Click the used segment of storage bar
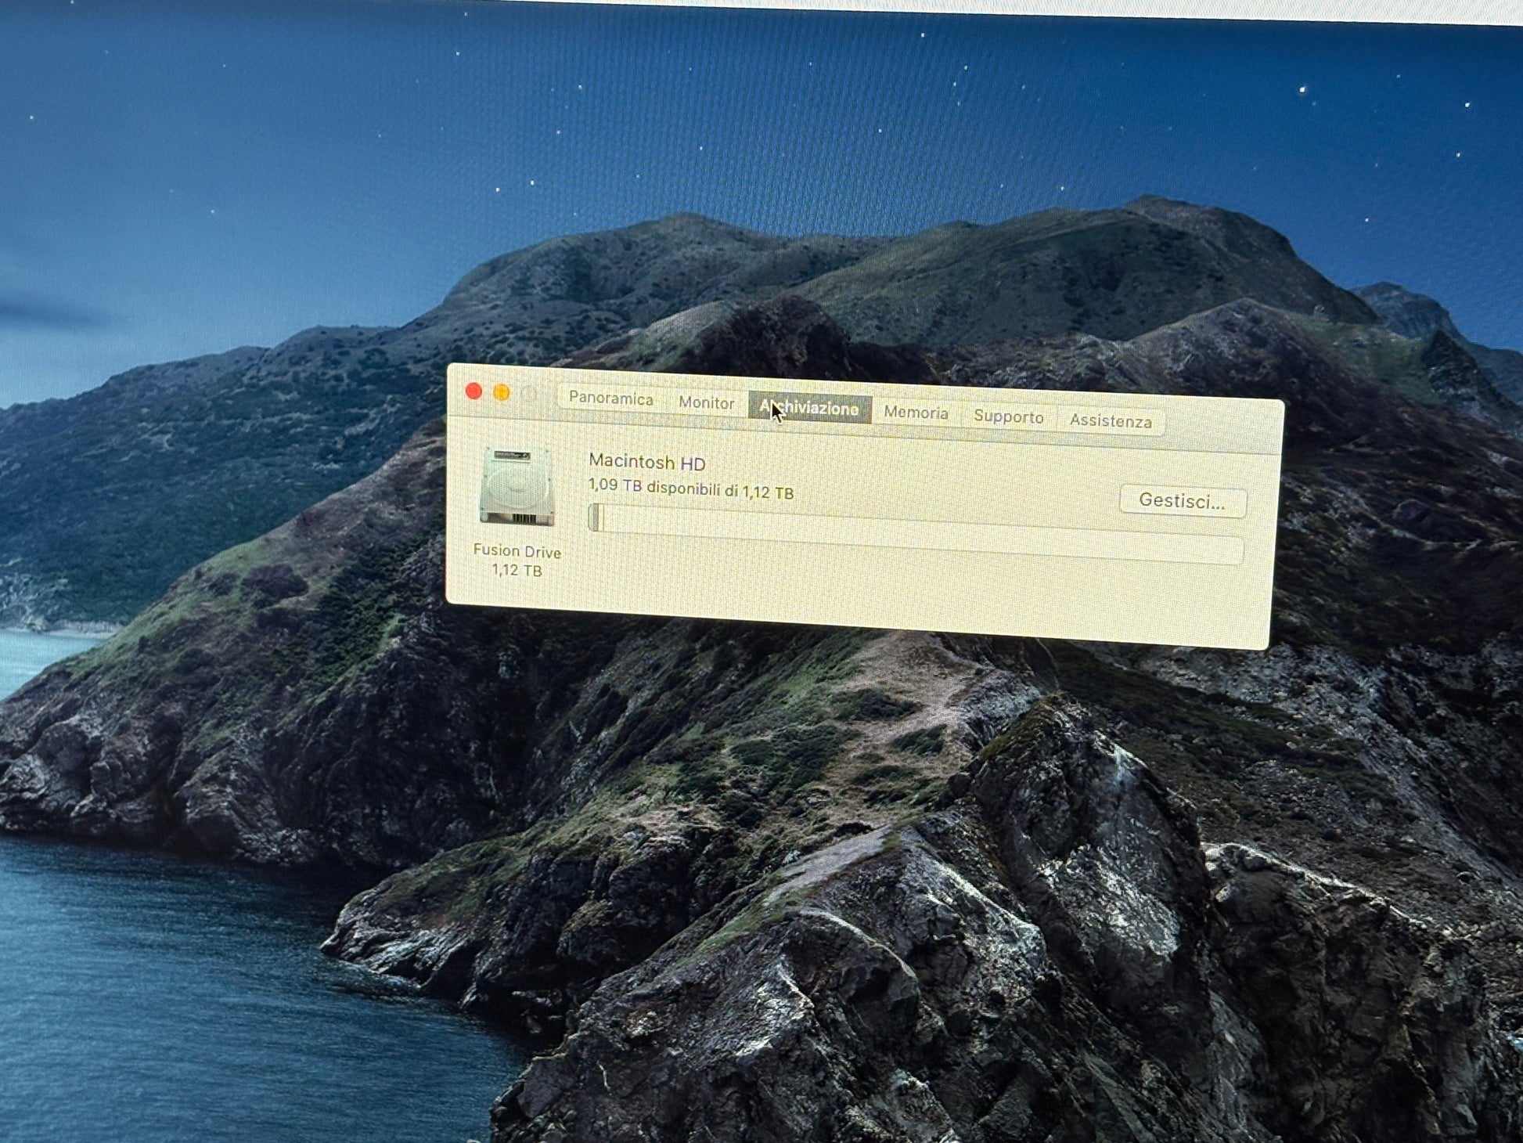The height and width of the screenshot is (1143, 1523). coord(596,517)
